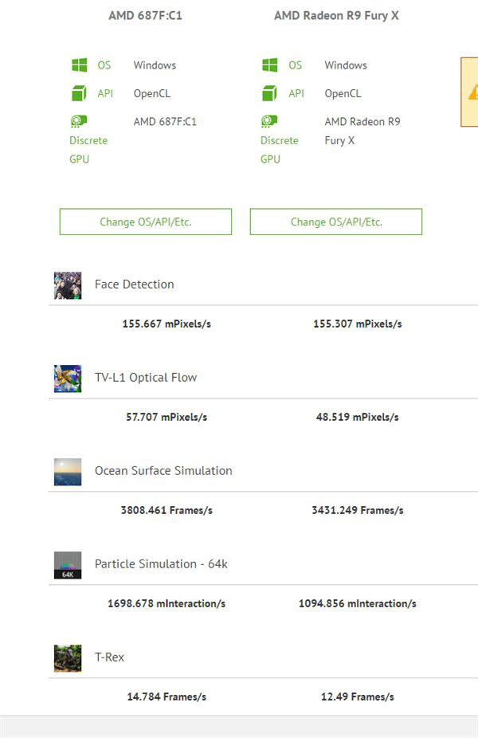Viewport: 478px width, 738px height.
Task: Open the T-Rex test thumbnail
Action: click(68, 658)
